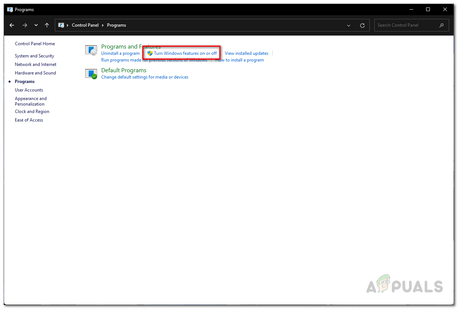Select Programs in the breadcrumb path
458x309 pixels.
116,25
